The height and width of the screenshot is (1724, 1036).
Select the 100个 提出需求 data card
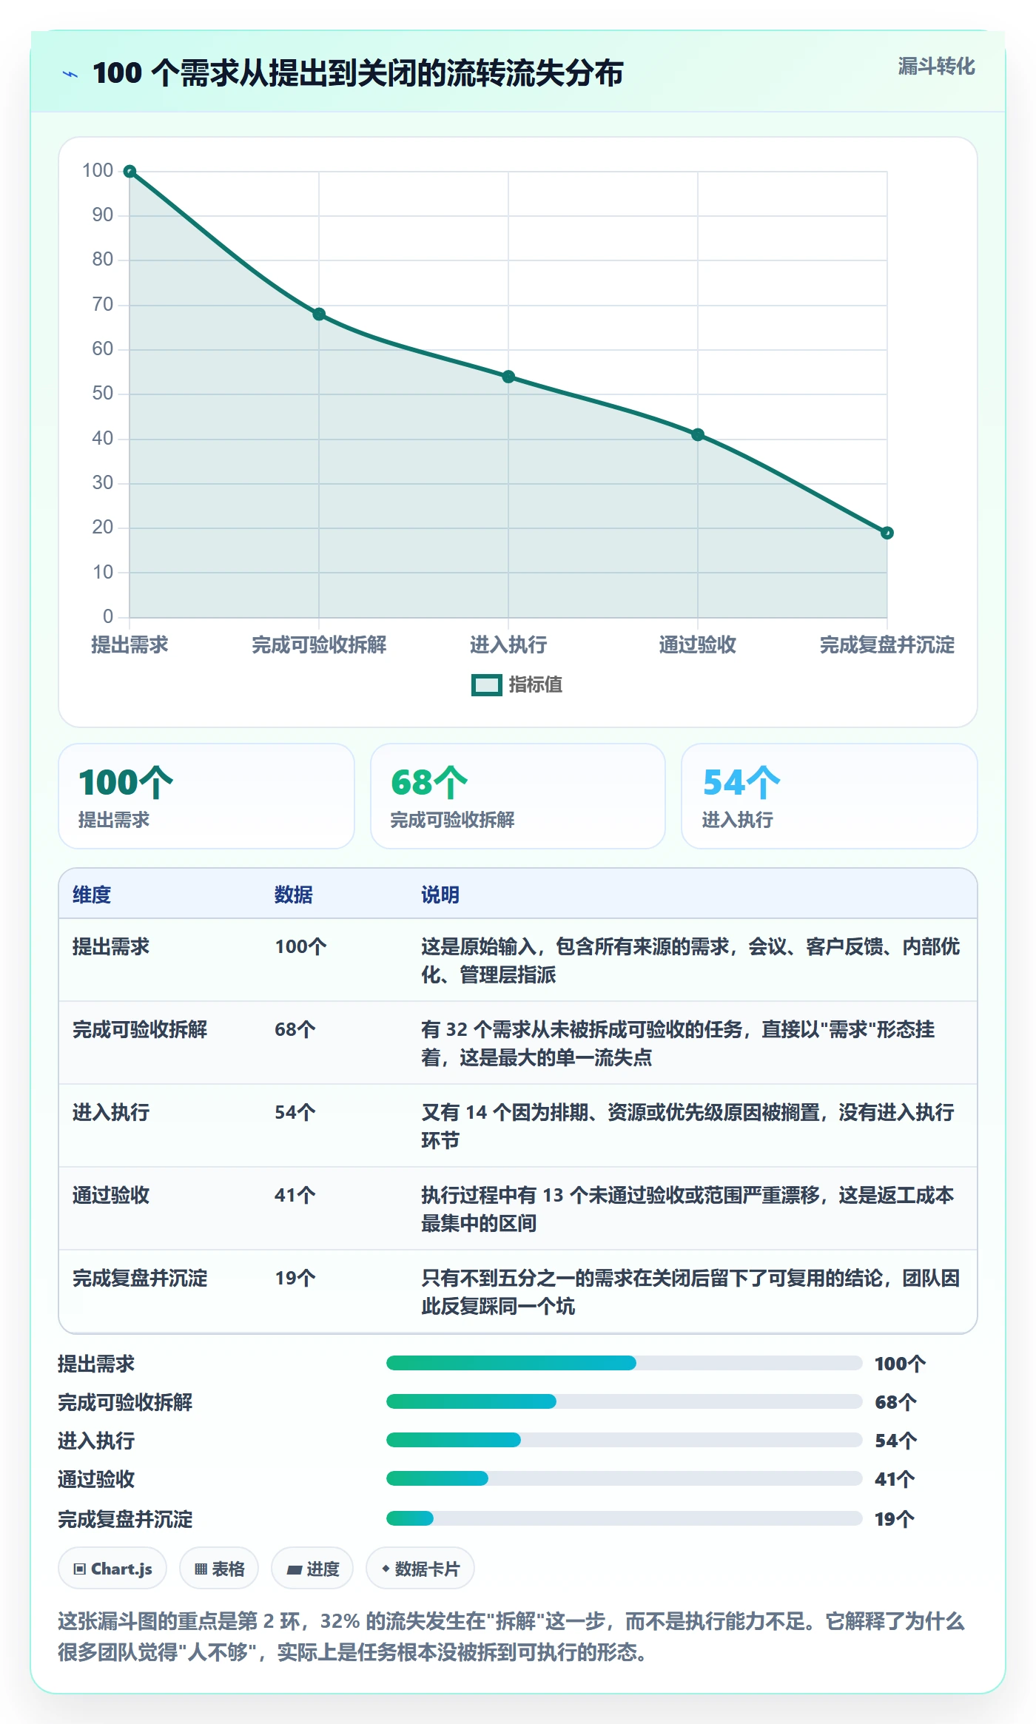tap(206, 796)
